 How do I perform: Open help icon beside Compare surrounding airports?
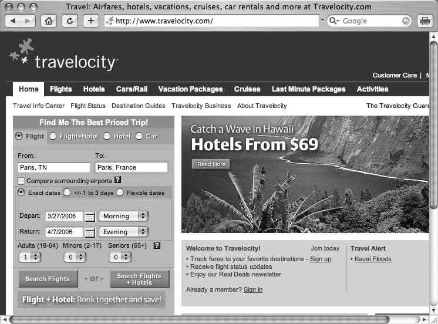(118, 180)
